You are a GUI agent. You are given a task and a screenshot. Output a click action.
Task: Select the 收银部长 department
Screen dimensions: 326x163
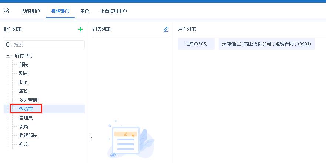click(28, 136)
